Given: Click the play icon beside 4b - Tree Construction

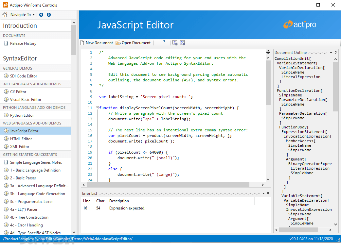Looking at the screenshot, I should coord(6,217).
